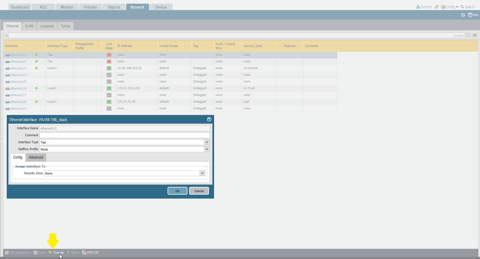Click the Comment input field
This screenshot has width=480, height=259.
124,135
